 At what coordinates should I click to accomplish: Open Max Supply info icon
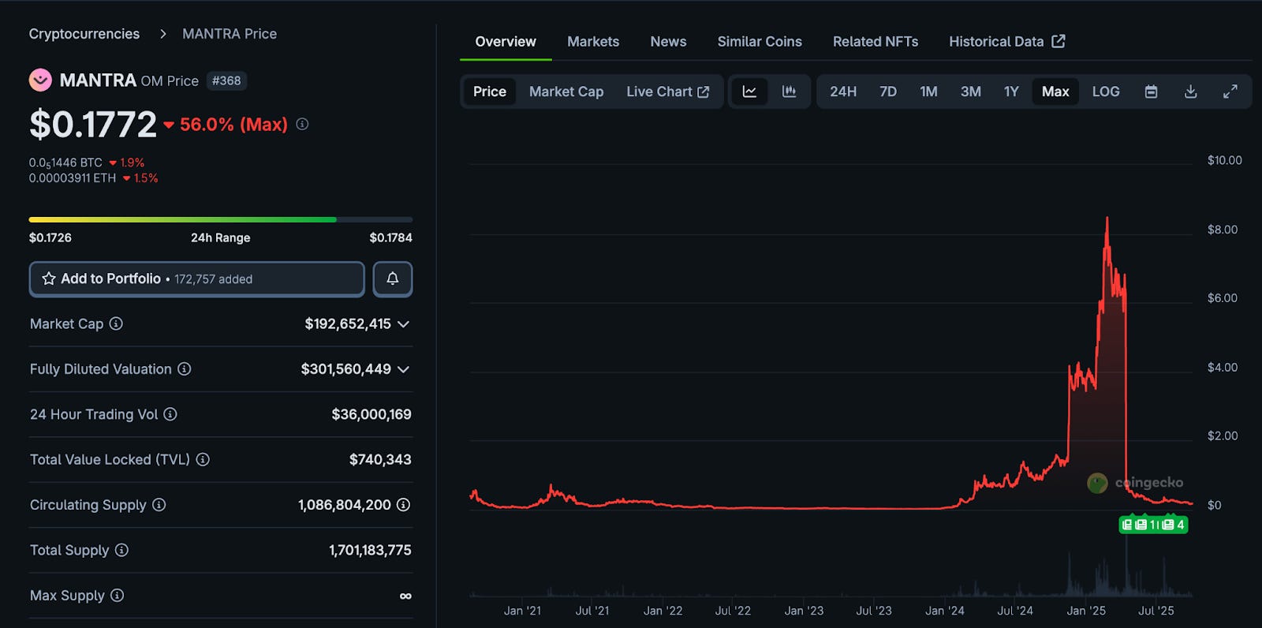click(117, 595)
